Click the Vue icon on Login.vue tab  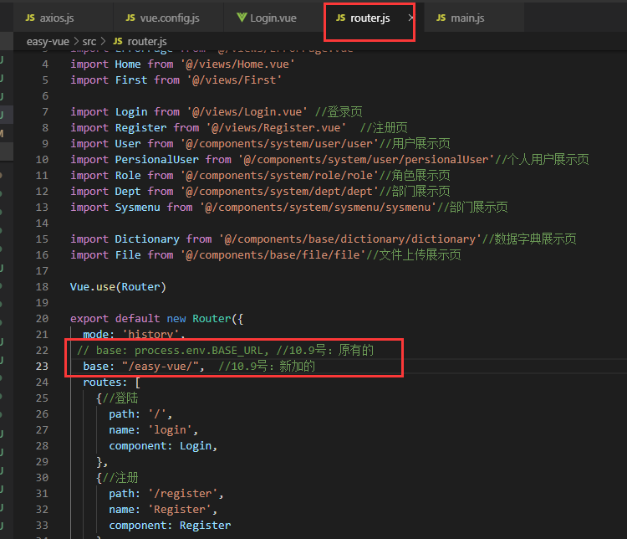point(242,18)
